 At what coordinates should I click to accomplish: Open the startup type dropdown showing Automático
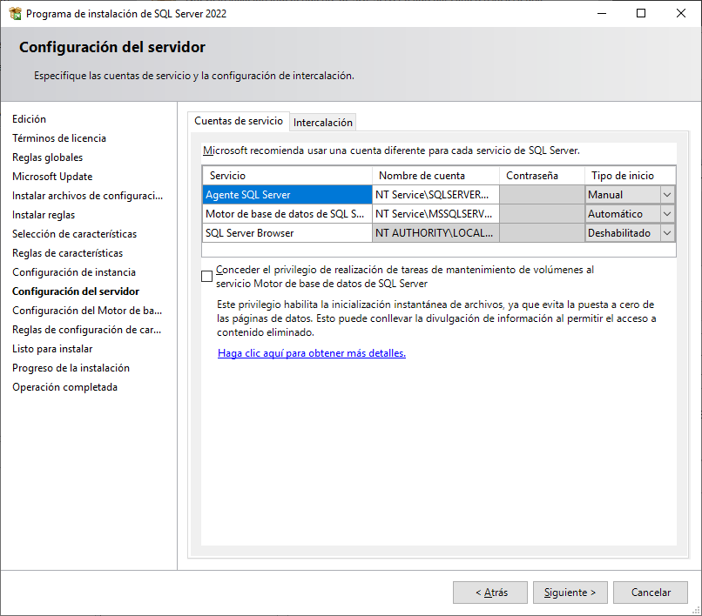tap(668, 213)
